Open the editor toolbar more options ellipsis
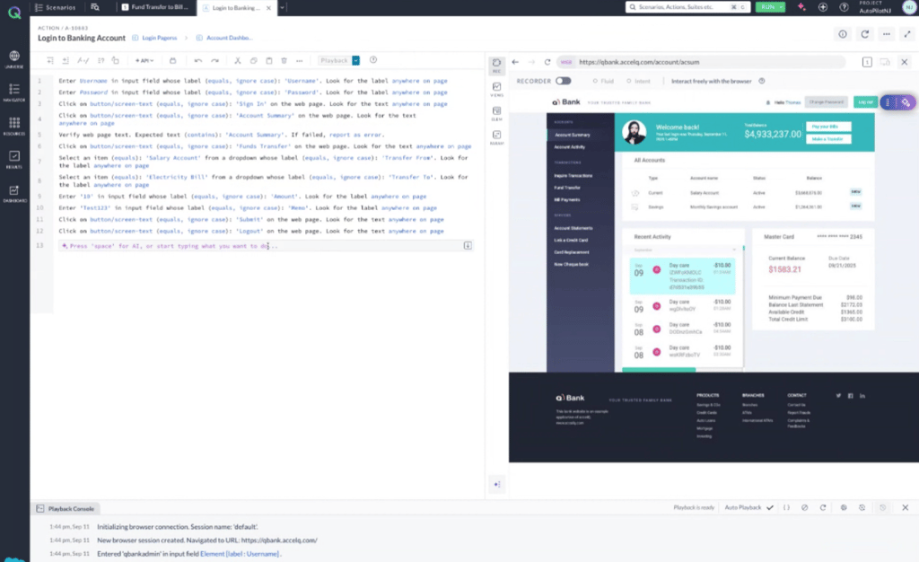The width and height of the screenshot is (919, 562). pyautogui.click(x=300, y=60)
